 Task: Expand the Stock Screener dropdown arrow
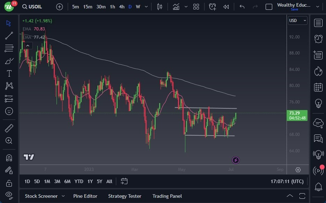tap(63, 196)
